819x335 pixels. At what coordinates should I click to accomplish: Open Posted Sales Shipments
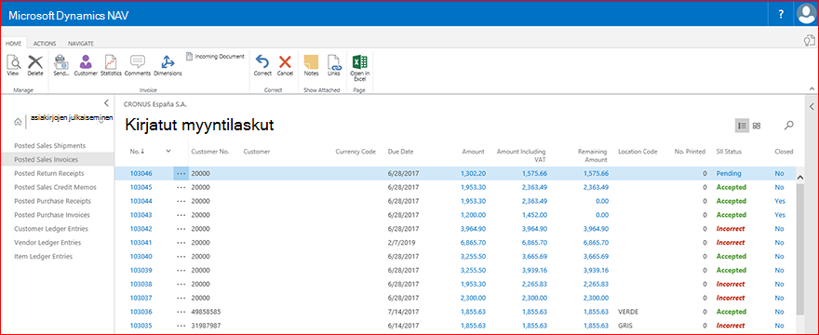coord(49,145)
